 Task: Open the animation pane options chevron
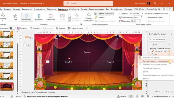(x=172, y=34)
